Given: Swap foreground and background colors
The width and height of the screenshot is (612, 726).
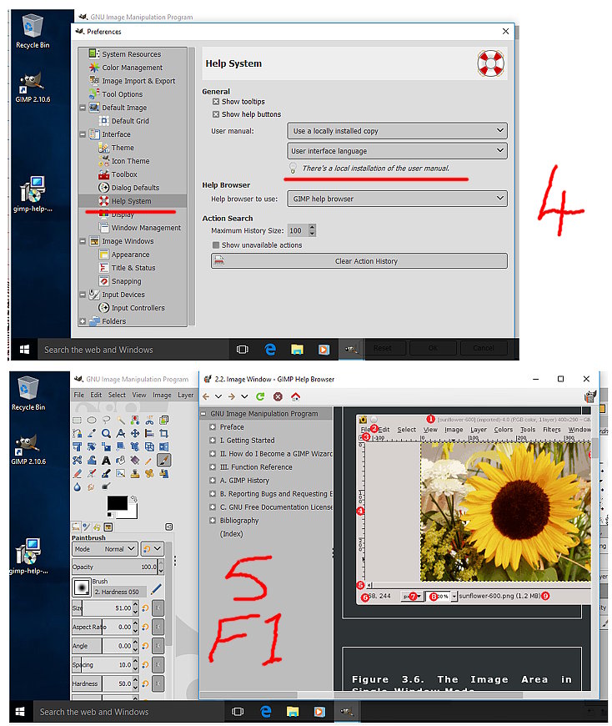Looking at the screenshot, I should [134, 499].
